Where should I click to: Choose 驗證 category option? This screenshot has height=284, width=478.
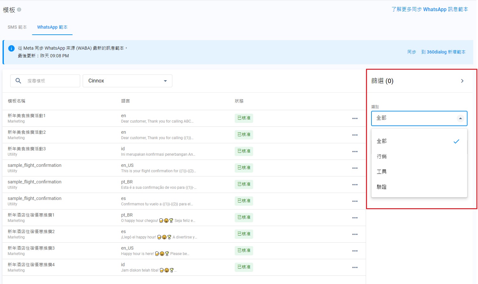point(382,187)
